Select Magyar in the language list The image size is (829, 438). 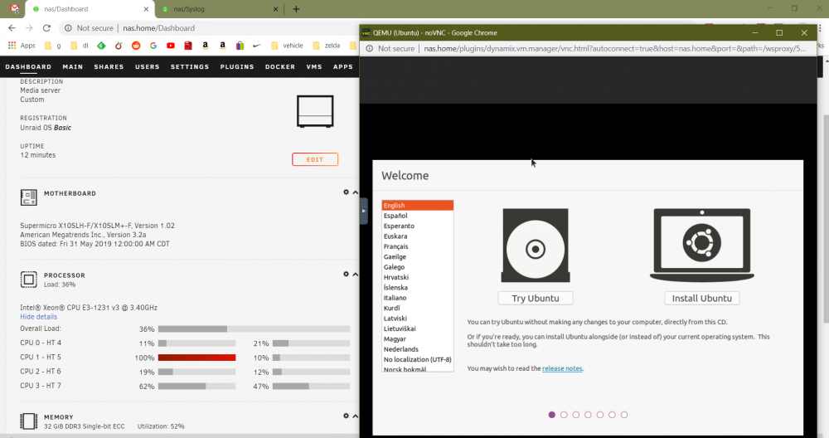coord(418,339)
